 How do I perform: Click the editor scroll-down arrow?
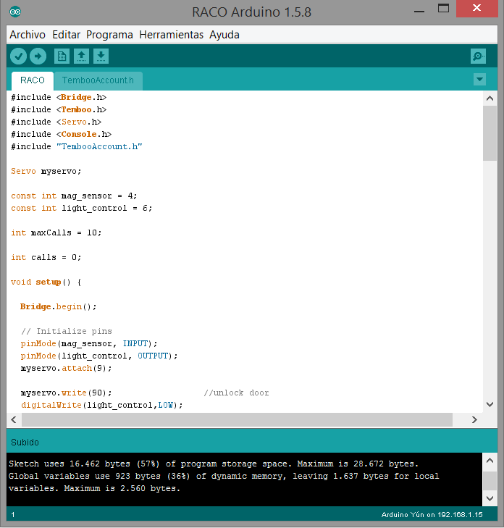pyautogui.click(x=490, y=404)
